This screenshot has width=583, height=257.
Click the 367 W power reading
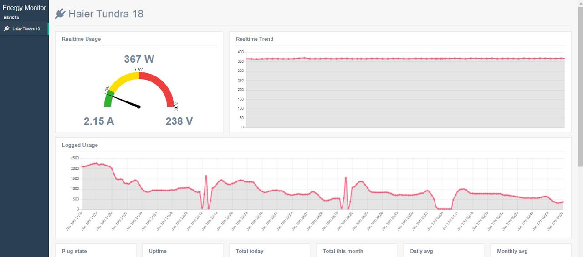[x=139, y=59]
